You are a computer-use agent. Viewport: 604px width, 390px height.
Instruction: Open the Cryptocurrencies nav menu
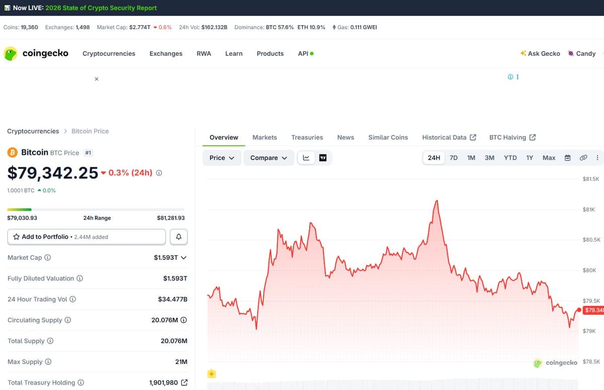pos(109,53)
